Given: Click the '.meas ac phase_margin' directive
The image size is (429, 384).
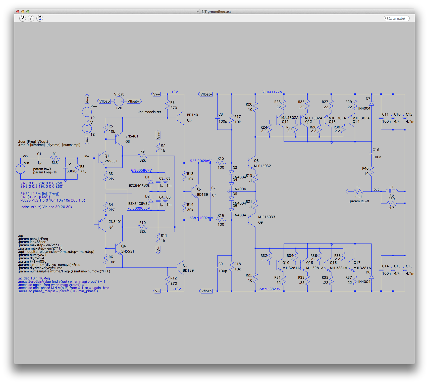Looking at the screenshot, I should (x=58, y=291).
